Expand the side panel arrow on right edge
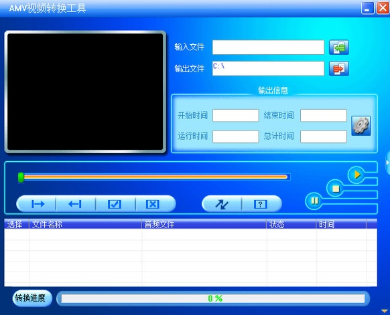Image resolution: width=390 pixels, height=315 pixels. [387, 163]
